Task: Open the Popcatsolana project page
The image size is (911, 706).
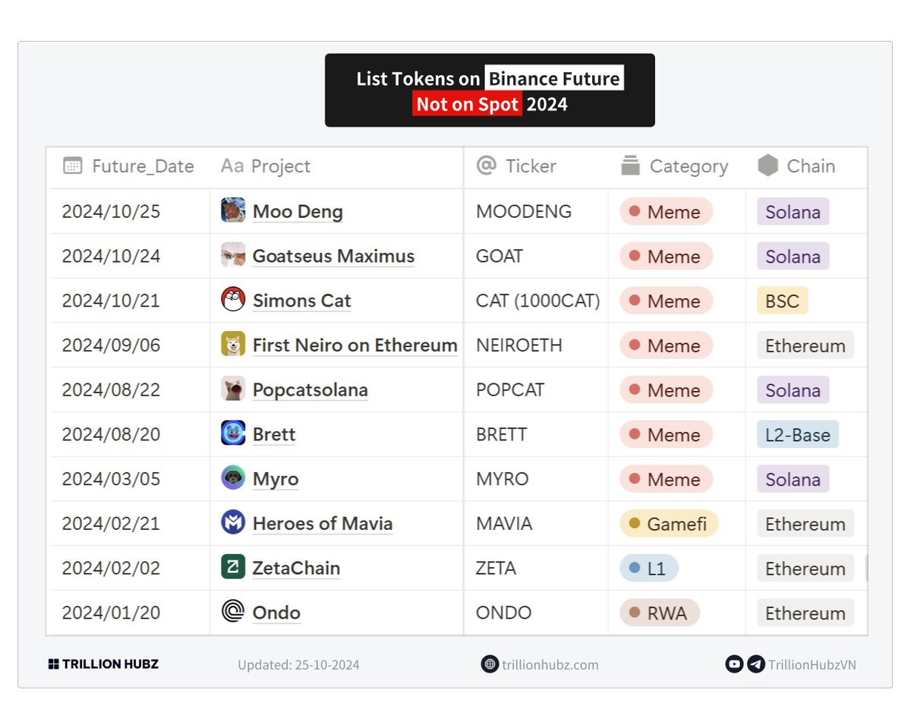Action: click(310, 390)
